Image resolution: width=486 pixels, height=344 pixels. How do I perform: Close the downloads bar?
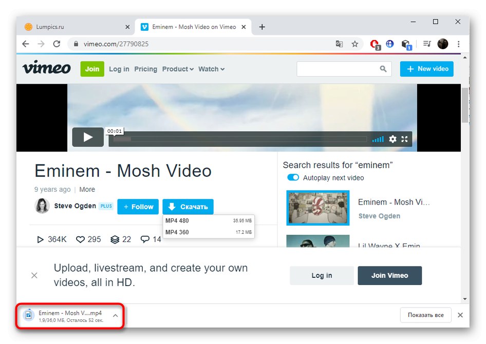(x=460, y=315)
